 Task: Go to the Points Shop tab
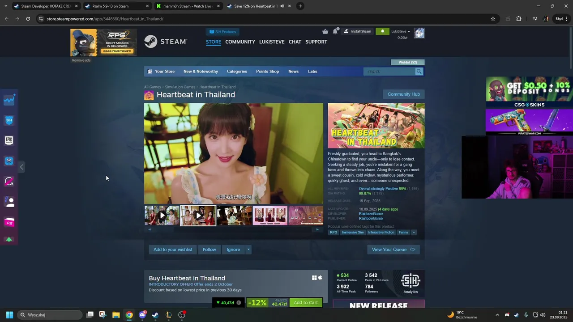(x=267, y=72)
